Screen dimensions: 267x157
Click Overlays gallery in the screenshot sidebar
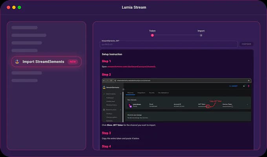click(112, 117)
